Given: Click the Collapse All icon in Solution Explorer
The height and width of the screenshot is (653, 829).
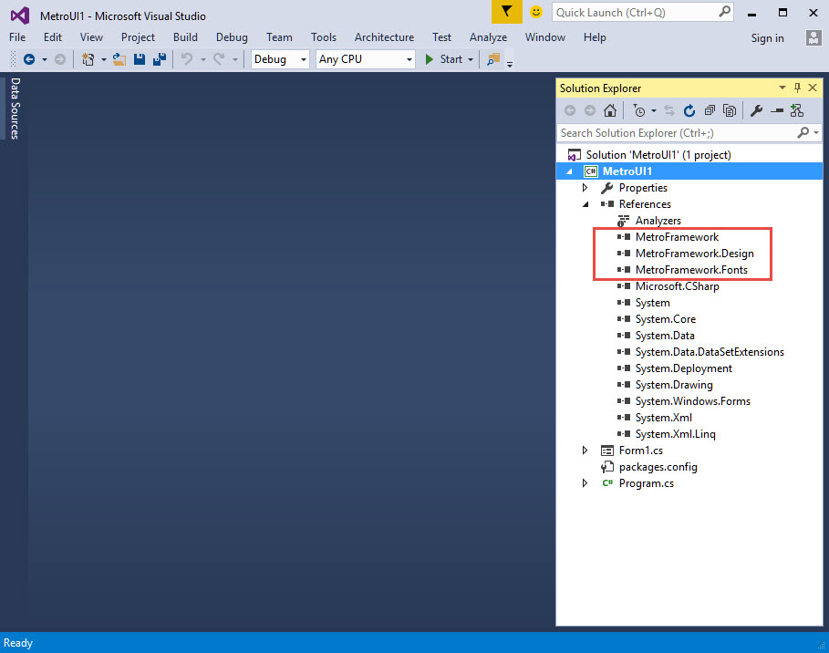Looking at the screenshot, I should (710, 110).
